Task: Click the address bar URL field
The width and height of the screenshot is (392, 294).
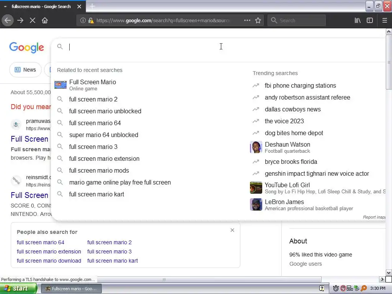Action: click(162, 21)
